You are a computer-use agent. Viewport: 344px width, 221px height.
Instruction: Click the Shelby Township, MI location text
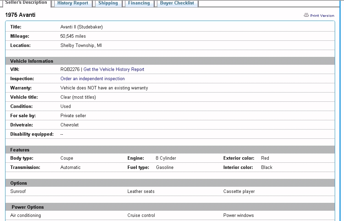pyautogui.click(x=81, y=45)
